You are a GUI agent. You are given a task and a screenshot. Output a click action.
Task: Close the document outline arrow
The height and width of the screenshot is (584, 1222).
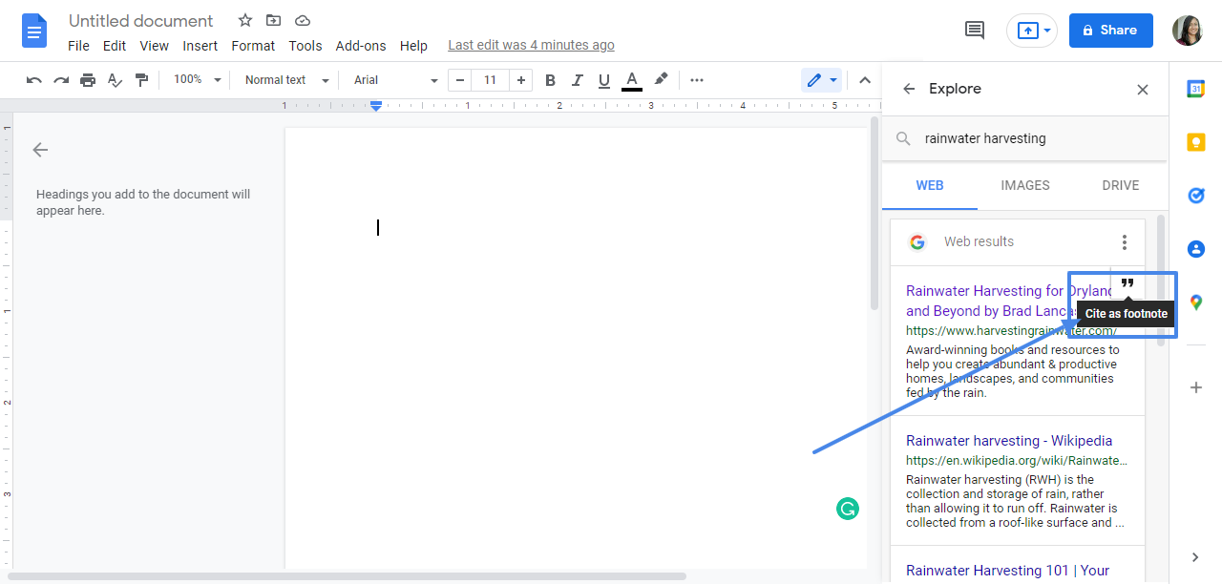point(40,150)
